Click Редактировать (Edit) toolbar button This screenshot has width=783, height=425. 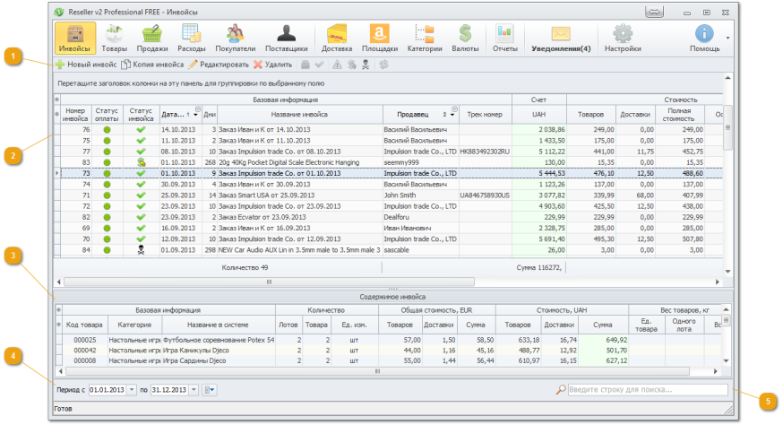coord(219,65)
